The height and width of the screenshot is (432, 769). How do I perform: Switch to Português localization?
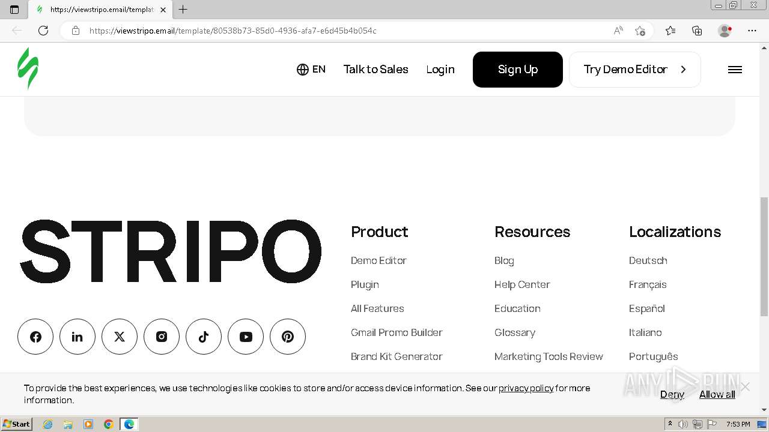654,356
